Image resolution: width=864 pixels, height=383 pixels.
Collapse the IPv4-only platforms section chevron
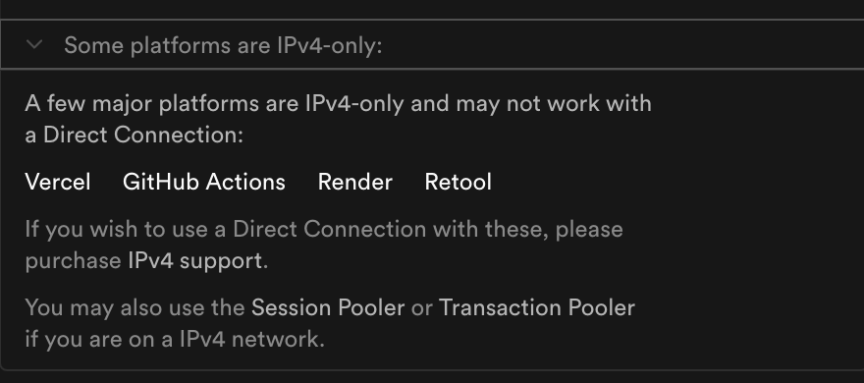34,44
